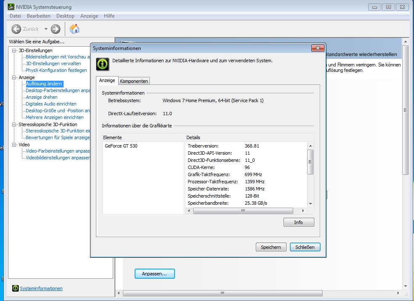Select the Anzeige tab in dialog
414x301 pixels.
pyautogui.click(x=107, y=80)
